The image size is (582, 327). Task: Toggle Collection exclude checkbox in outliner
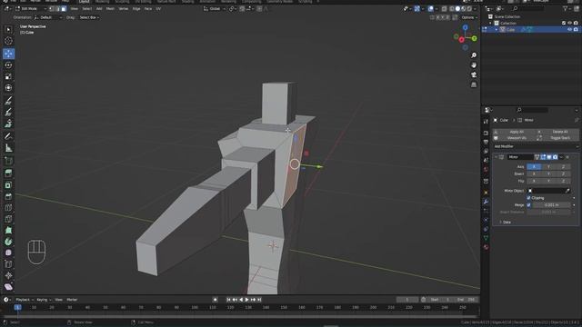point(564,23)
